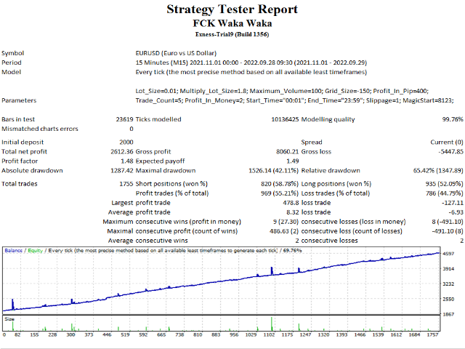The height and width of the screenshot is (349, 465).
Task: Click Loss trades value '786 (44.79%)'
Action: coord(444,193)
